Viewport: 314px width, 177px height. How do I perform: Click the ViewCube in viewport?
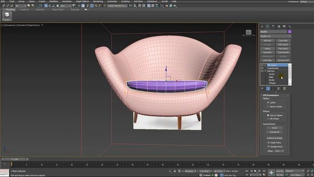pos(249,33)
